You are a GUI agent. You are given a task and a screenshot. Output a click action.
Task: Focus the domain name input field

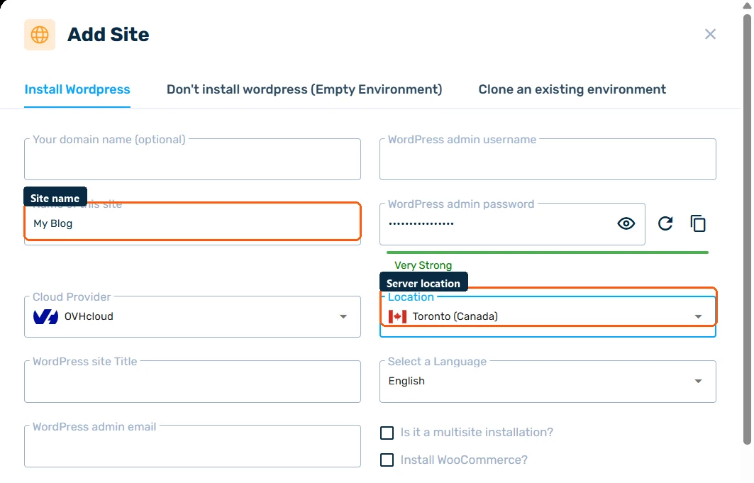pos(192,160)
